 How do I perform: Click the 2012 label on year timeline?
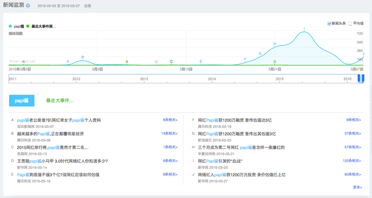[x=76, y=79]
